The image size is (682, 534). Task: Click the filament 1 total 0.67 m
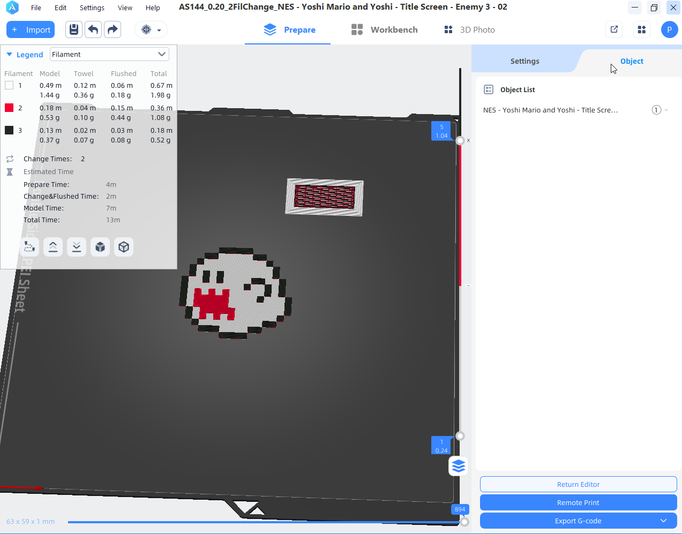coord(161,86)
